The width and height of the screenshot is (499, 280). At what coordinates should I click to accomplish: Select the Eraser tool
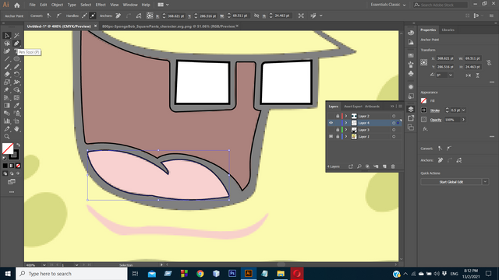point(7,75)
